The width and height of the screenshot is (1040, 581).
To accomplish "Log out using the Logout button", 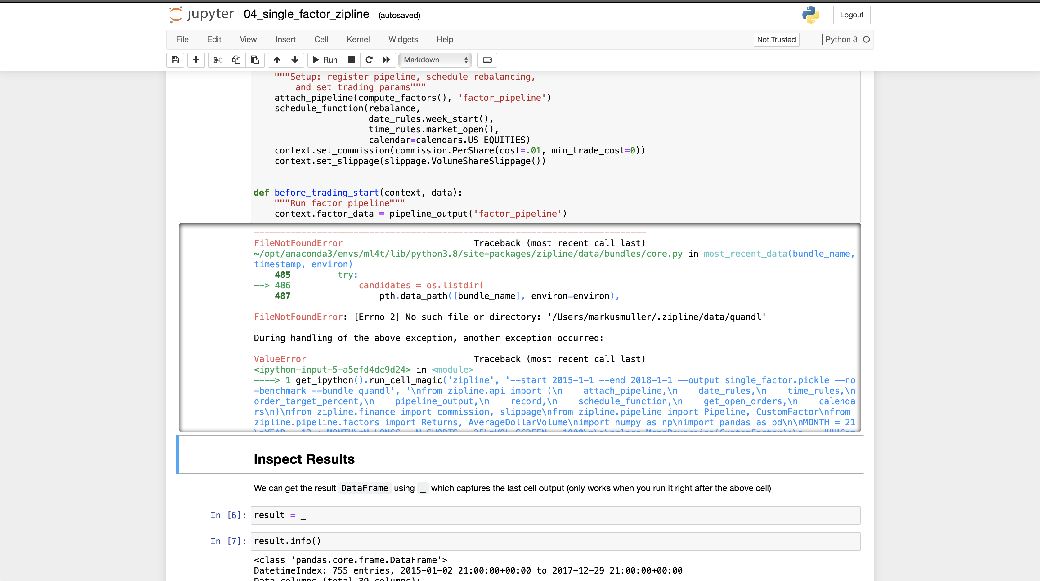I will point(852,15).
